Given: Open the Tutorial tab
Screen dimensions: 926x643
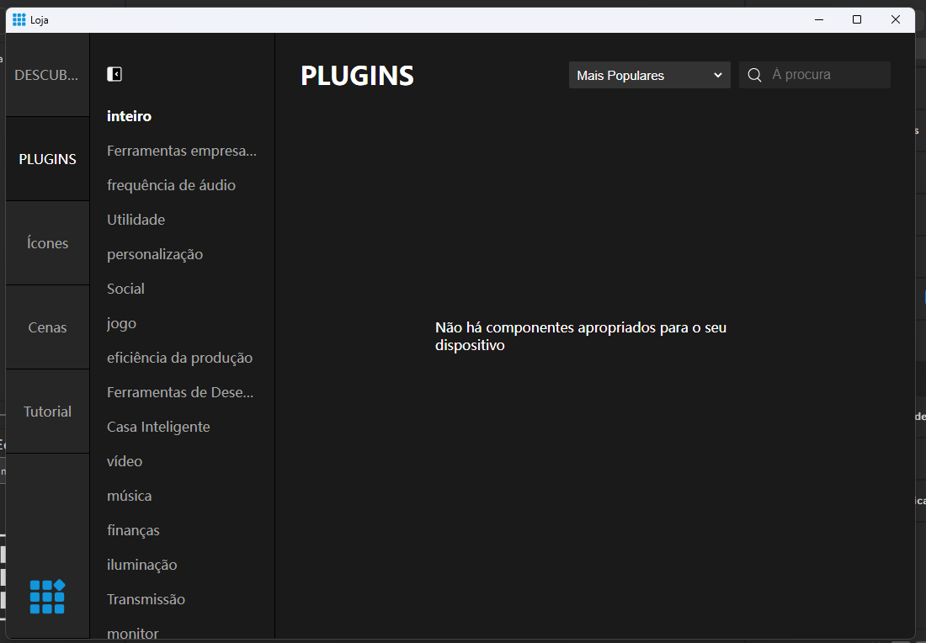Looking at the screenshot, I should coord(46,411).
